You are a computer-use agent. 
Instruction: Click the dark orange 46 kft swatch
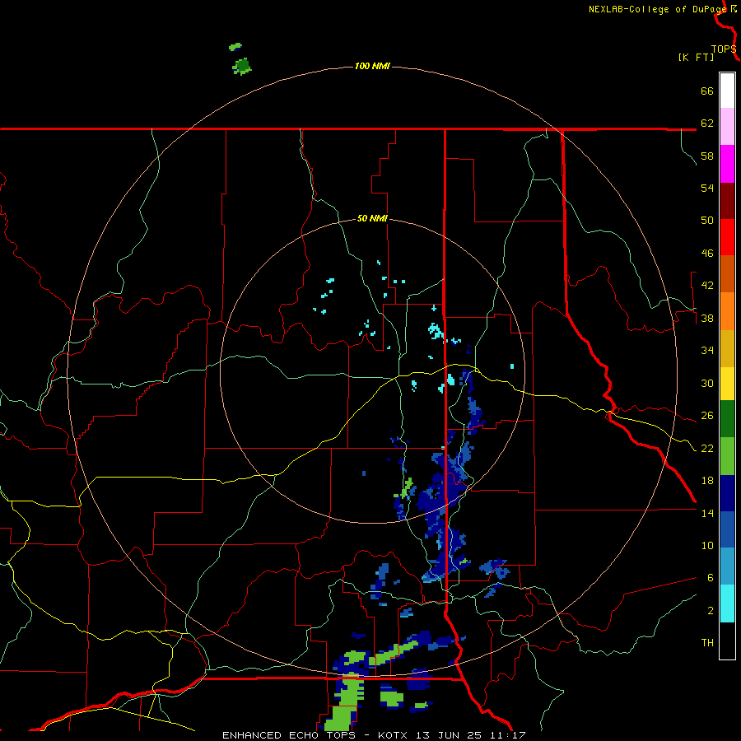pos(727,274)
